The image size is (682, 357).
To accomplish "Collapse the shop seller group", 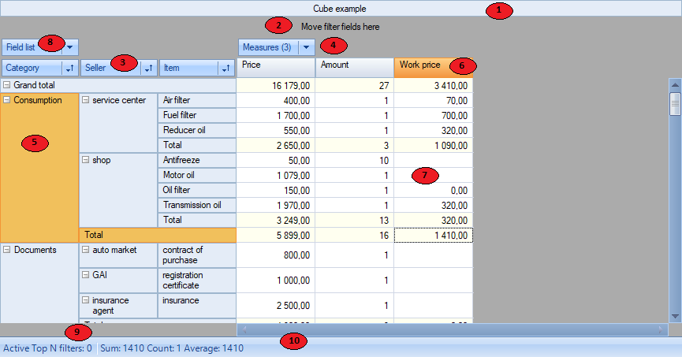I will point(85,160).
